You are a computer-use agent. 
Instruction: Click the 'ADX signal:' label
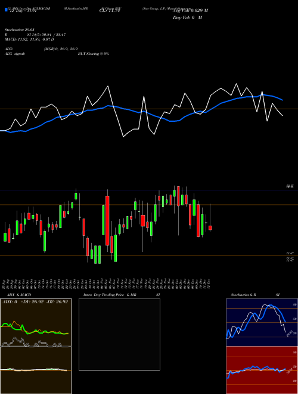coord(15,54)
